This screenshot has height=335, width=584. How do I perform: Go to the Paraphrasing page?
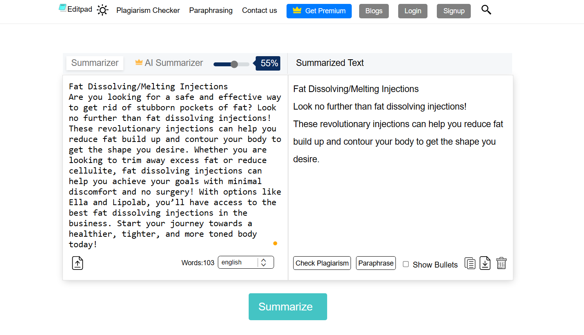[x=211, y=11]
